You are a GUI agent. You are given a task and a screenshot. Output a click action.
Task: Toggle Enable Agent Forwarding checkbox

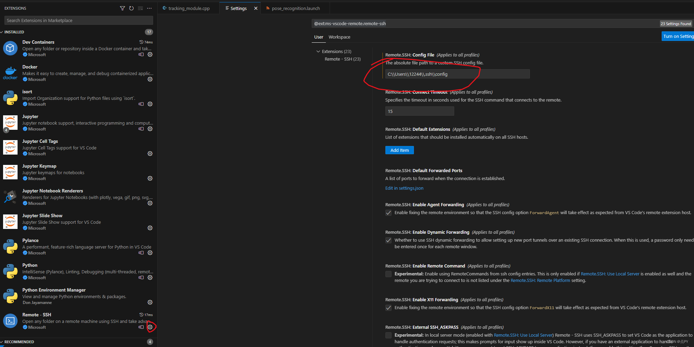coord(388,213)
